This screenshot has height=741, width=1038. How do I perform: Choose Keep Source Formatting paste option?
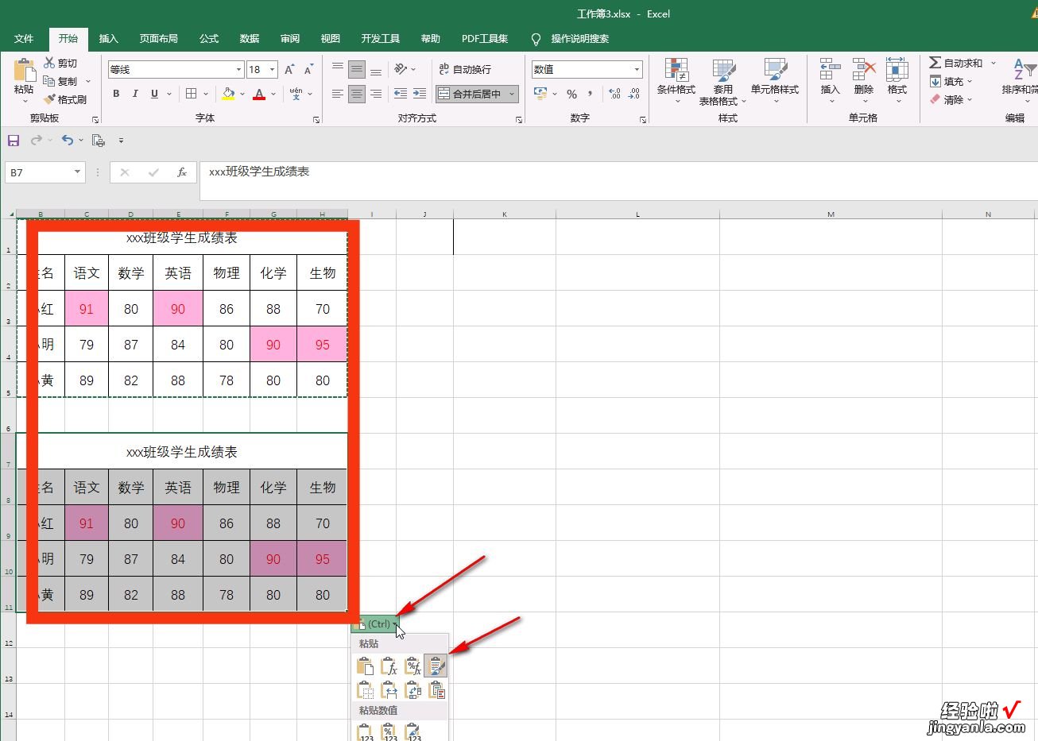(x=436, y=666)
